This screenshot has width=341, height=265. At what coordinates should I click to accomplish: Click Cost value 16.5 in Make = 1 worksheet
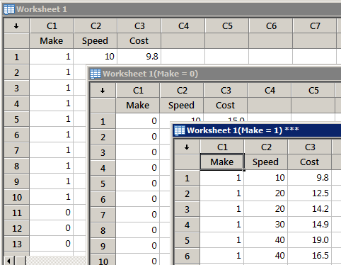click(x=310, y=256)
